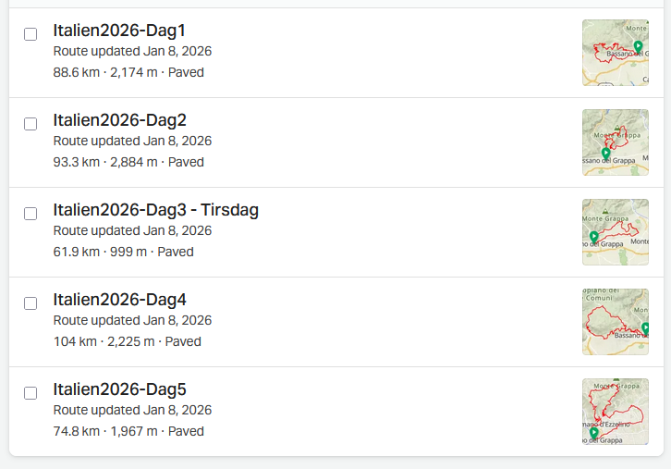This screenshot has height=469, width=671.
Task: Click the 88.6 km route stats line
Action: click(x=128, y=72)
